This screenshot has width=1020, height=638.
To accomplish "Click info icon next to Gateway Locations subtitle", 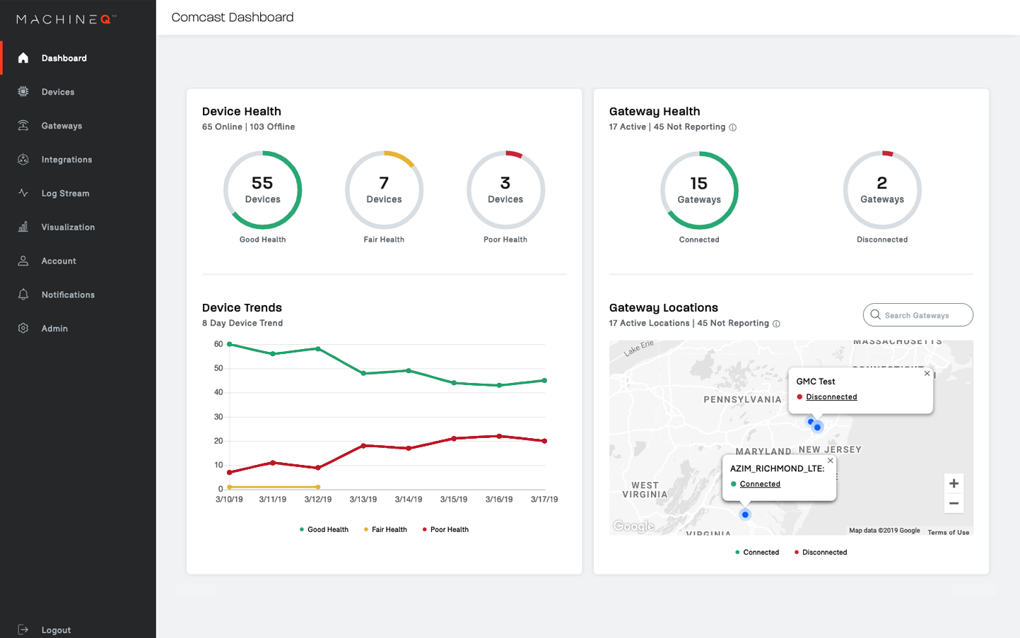I will [776, 324].
